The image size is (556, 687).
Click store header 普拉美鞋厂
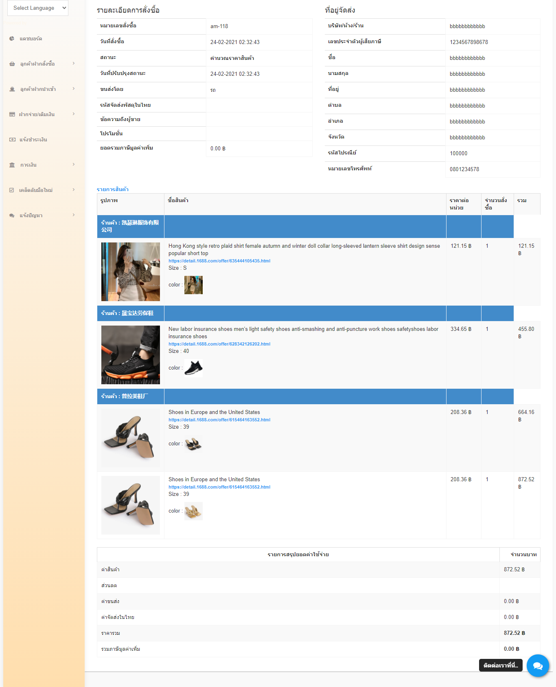(125, 396)
